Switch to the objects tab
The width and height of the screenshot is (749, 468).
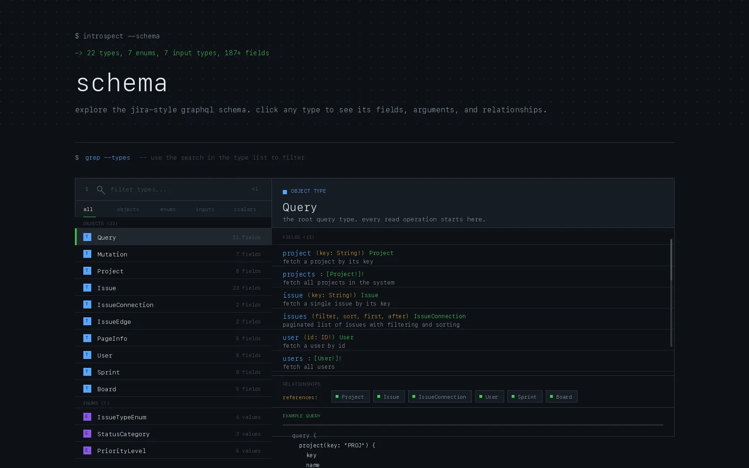coord(128,209)
